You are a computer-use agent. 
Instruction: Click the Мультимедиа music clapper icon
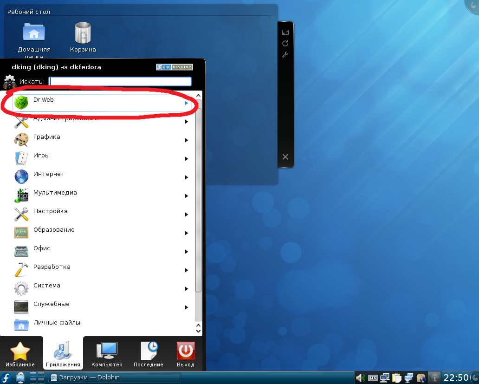(21, 195)
